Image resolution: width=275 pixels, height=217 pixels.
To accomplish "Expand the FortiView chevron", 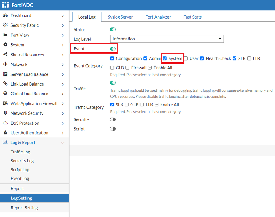I will [63, 35].
